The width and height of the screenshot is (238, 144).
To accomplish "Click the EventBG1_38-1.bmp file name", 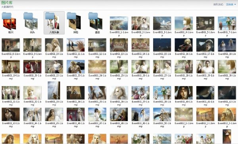I will click(162, 103).
